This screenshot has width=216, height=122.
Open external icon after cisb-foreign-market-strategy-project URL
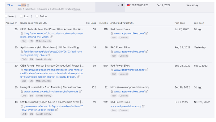coord(78,77)
